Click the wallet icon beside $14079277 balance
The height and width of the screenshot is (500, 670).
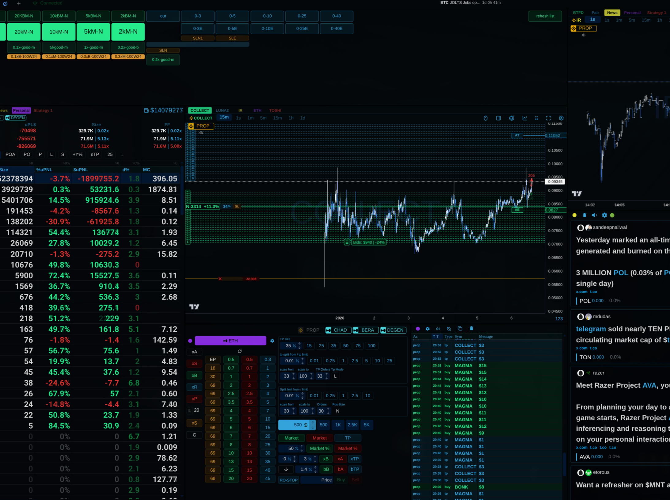point(146,110)
